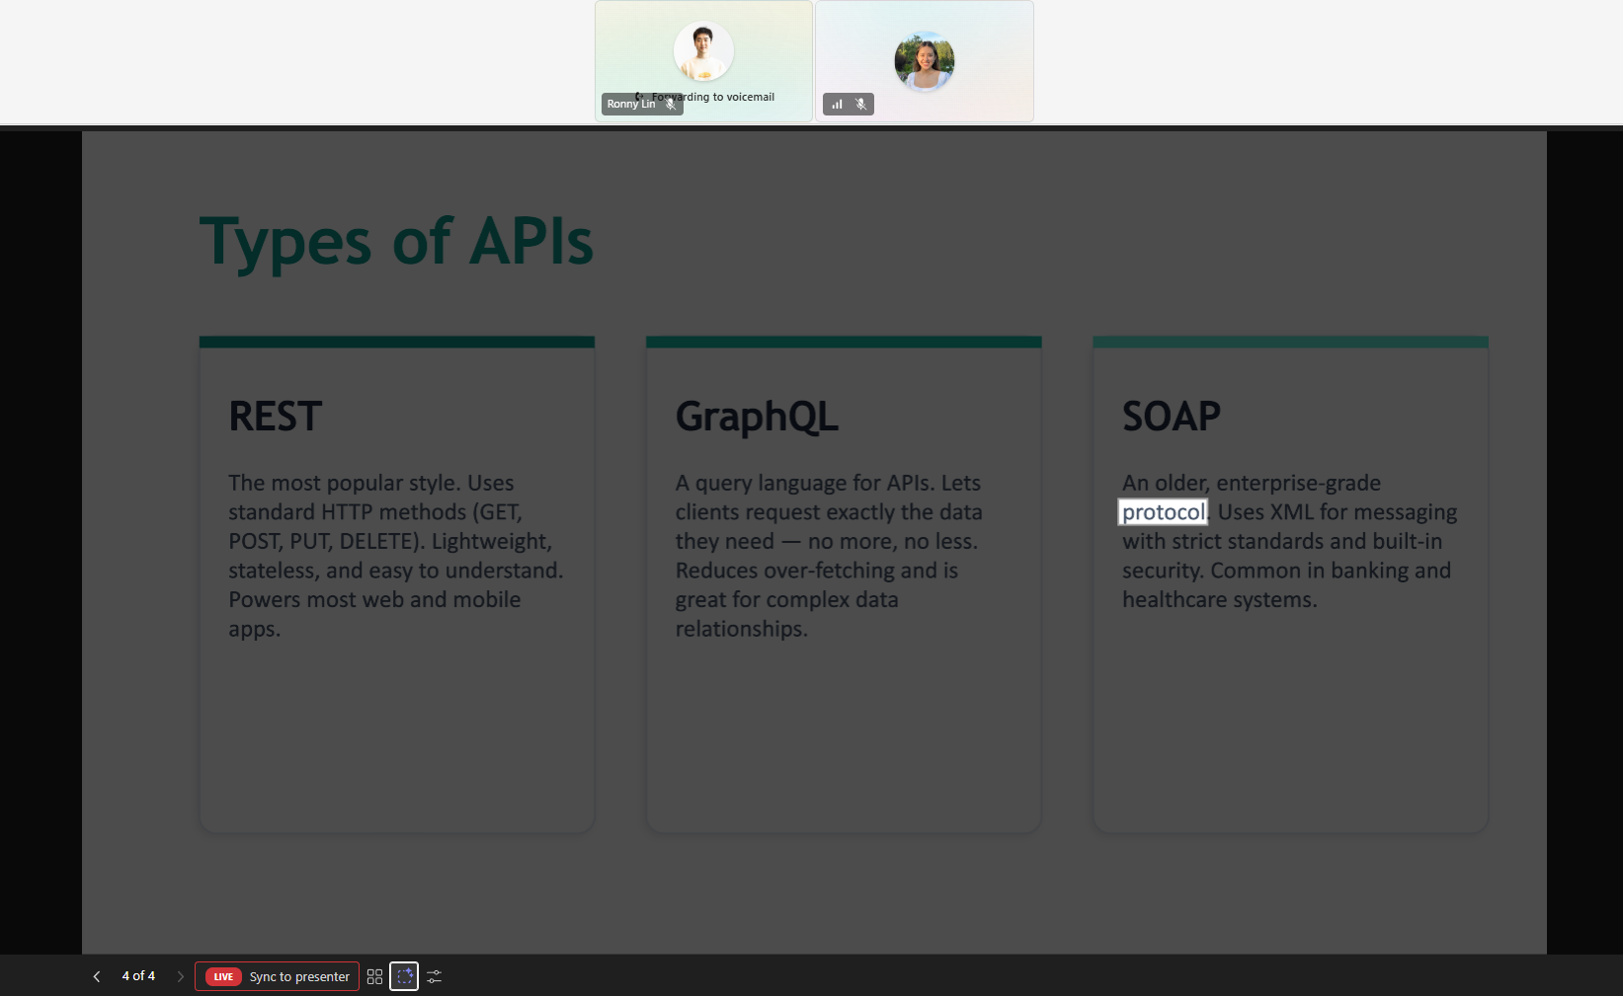Image resolution: width=1623 pixels, height=996 pixels.
Task: Open the slide grid view icon
Action: point(374,976)
